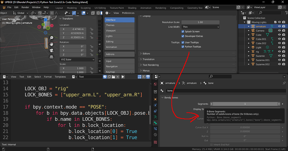288x151 pixels.
Task: Click the blue Z axis on the navigation gizmo
Action: pyautogui.click(x=46, y=20)
